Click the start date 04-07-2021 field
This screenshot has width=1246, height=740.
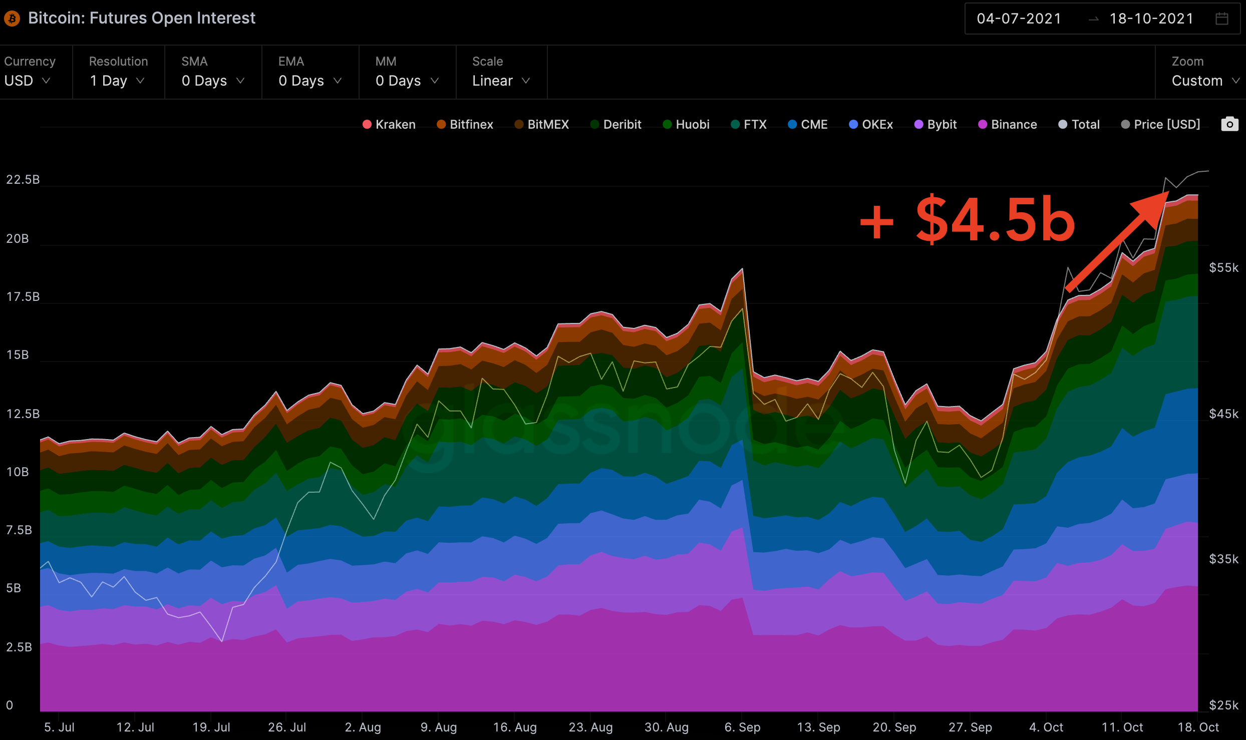click(1019, 19)
